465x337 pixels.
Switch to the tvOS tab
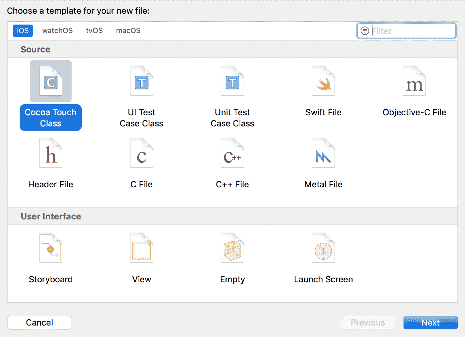[x=94, y=31]
